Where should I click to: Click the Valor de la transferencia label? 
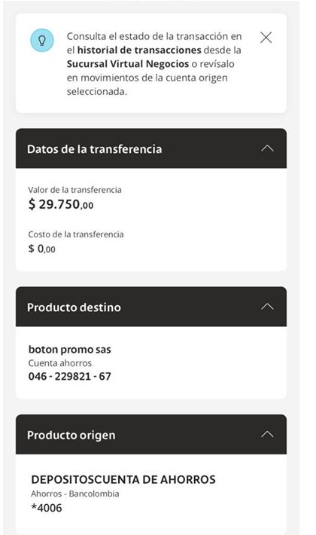coord(75,190)
